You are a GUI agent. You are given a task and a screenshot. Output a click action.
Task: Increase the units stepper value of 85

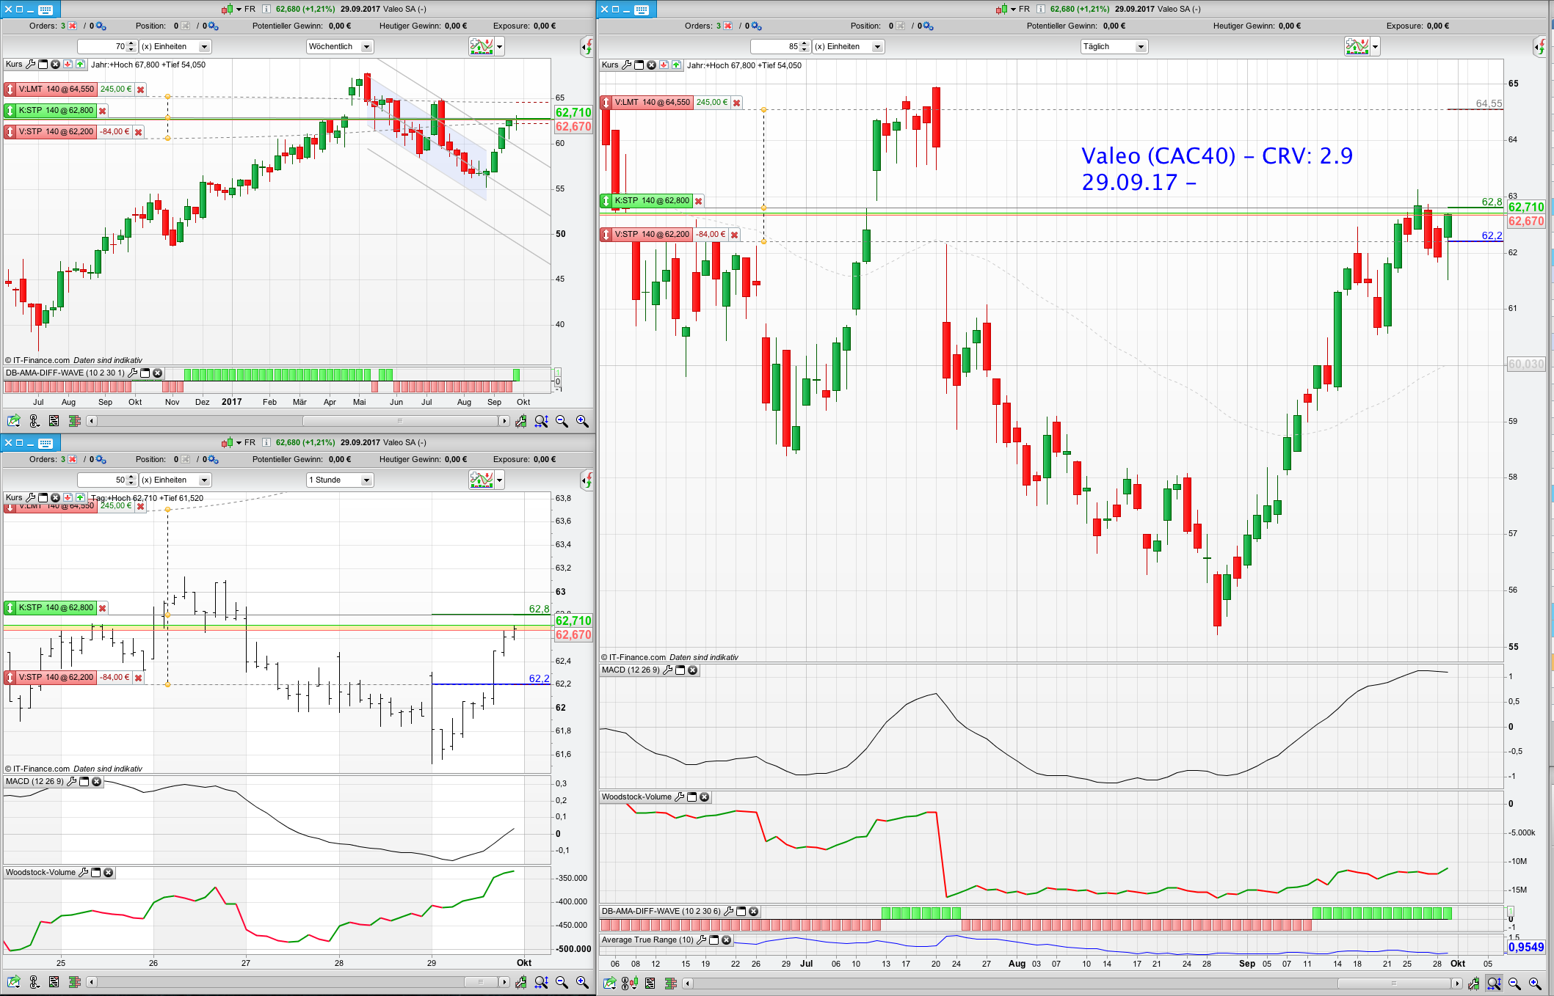[804, 44]
